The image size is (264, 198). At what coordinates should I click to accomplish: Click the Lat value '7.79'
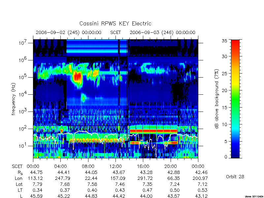click(x=38, y=184)
